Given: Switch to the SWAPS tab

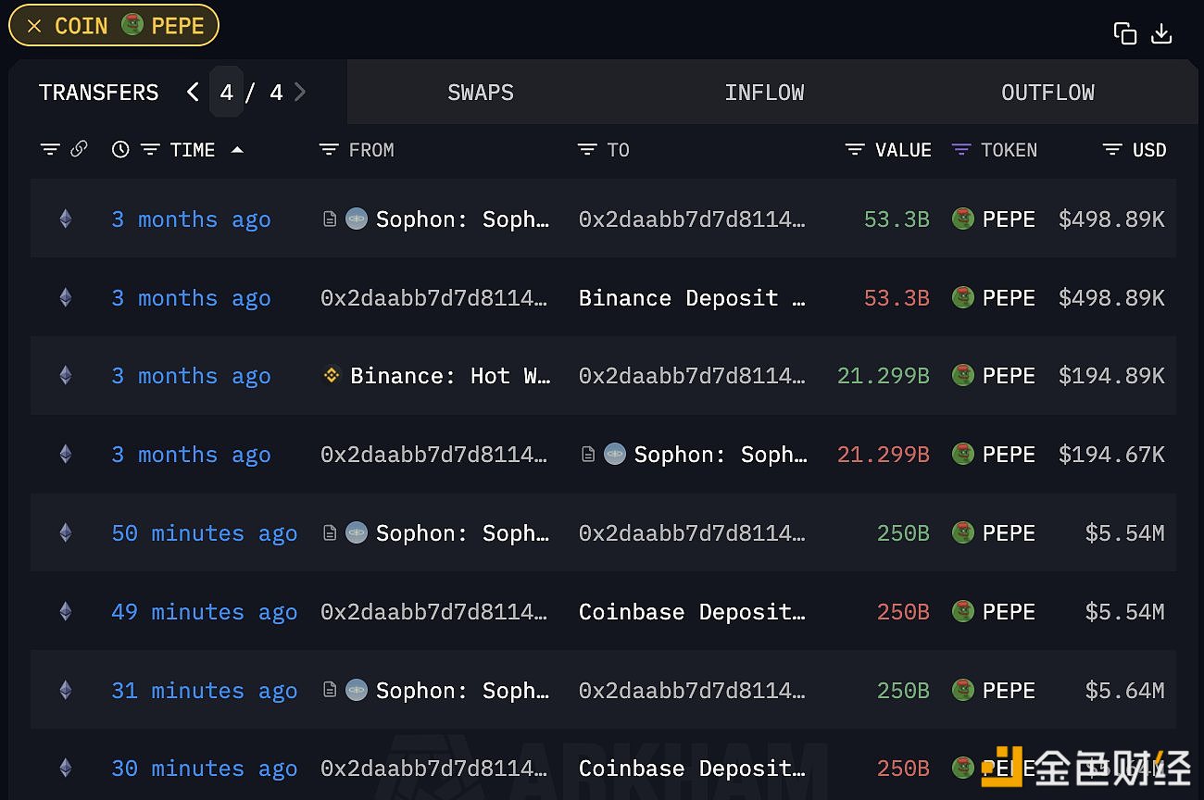Looking at the screenshot, I should tap(480, 93).
